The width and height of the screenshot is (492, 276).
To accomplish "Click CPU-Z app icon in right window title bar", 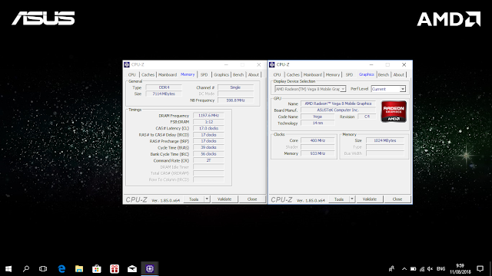I will tap(272, 64).
